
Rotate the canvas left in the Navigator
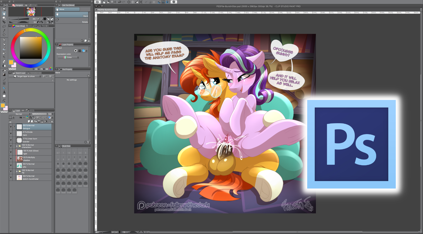(38, 22)
